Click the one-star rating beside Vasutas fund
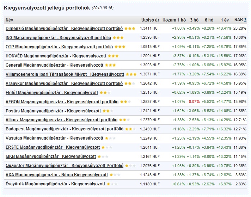 pos(110,138)
